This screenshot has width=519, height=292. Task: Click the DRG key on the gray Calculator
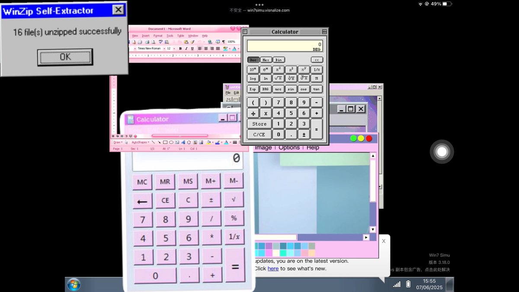tap(266, 89)
